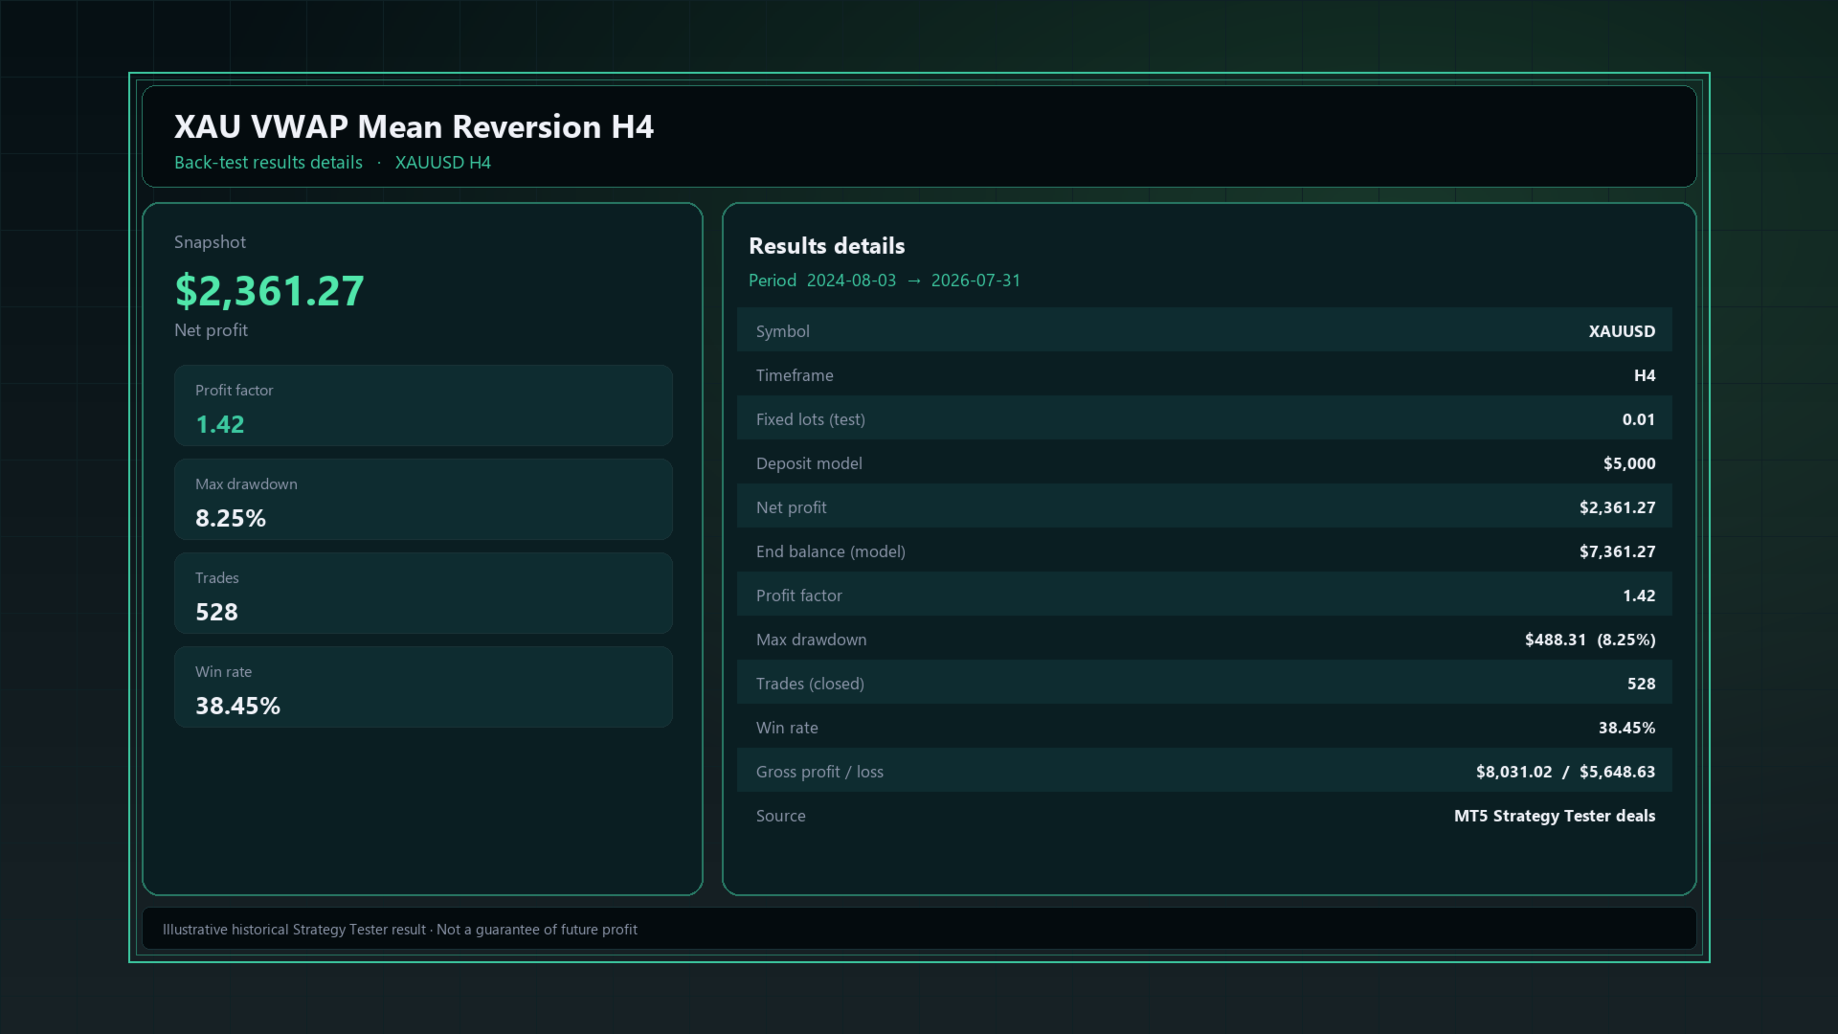Click the Source row label

click(x=781, y=816)
